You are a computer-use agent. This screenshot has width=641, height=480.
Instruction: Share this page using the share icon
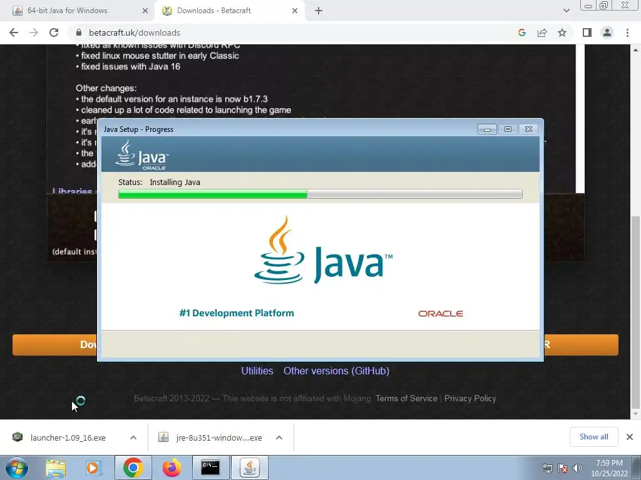(x=542, y=32)
